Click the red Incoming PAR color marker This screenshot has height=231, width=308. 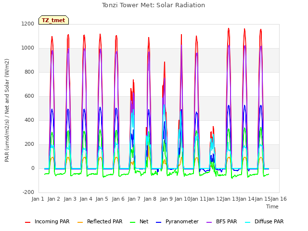click(28, 222)
